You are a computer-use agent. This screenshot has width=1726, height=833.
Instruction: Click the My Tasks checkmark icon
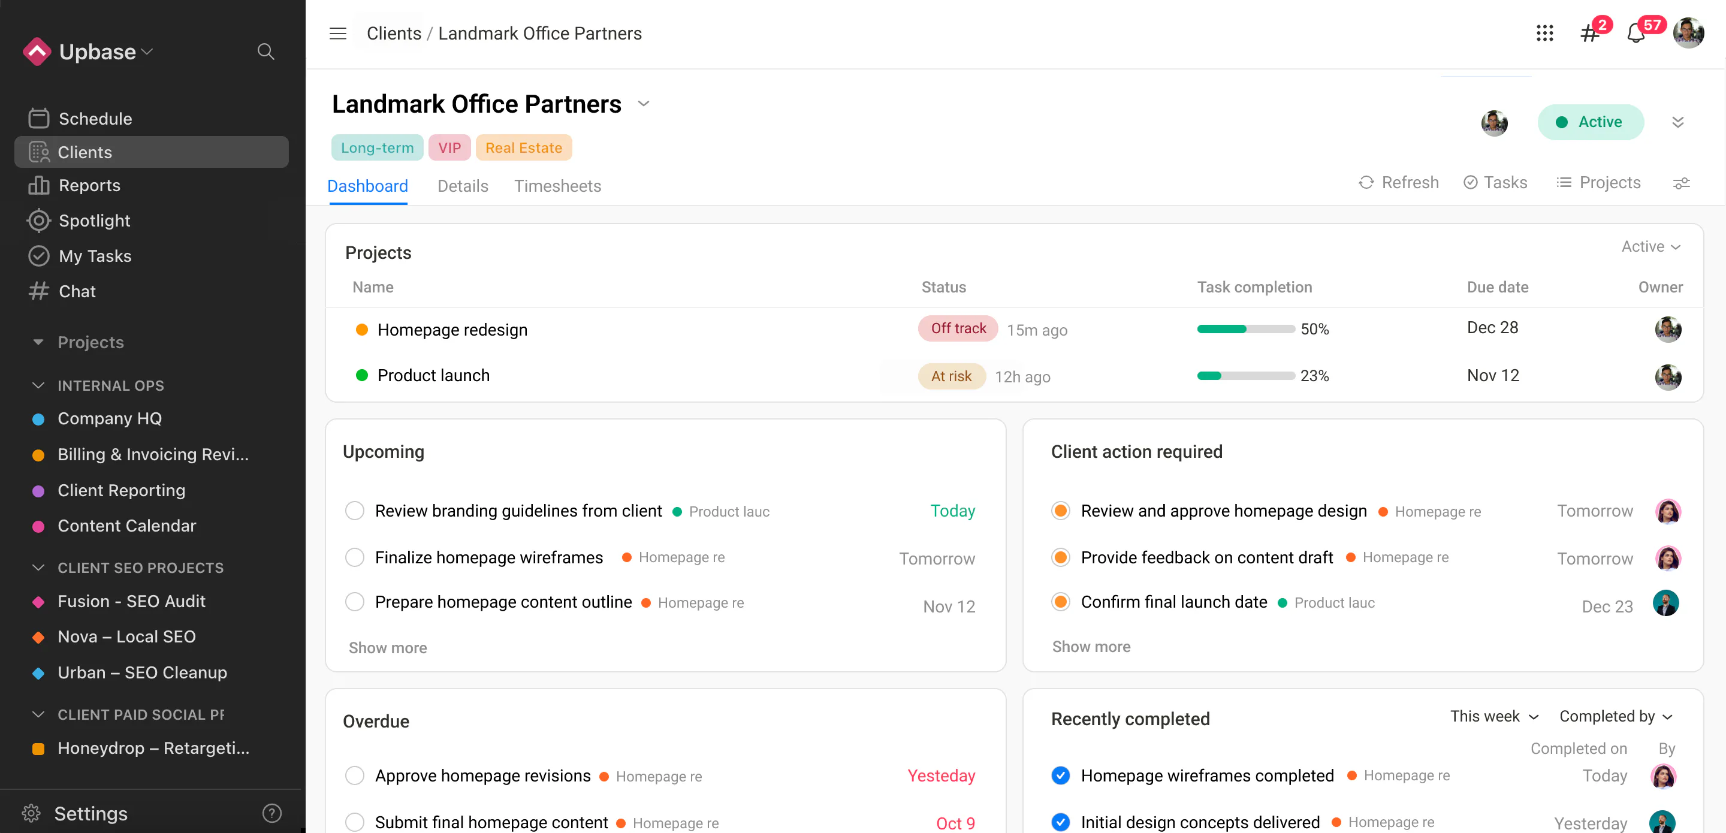(39, 256)
